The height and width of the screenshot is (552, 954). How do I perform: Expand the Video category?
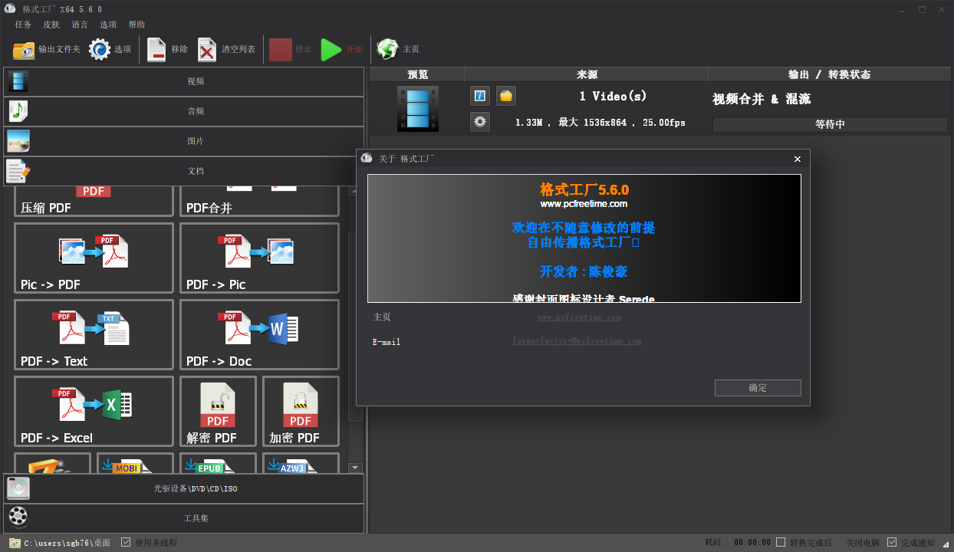point(183,81)
